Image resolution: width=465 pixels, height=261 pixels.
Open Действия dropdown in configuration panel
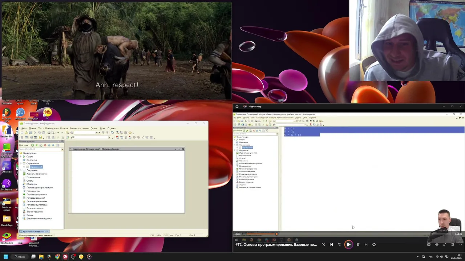click(24, 145)
